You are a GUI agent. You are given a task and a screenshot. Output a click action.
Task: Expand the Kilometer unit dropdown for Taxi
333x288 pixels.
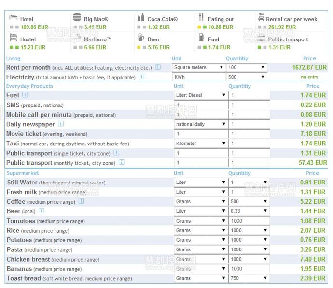(200, 144)
